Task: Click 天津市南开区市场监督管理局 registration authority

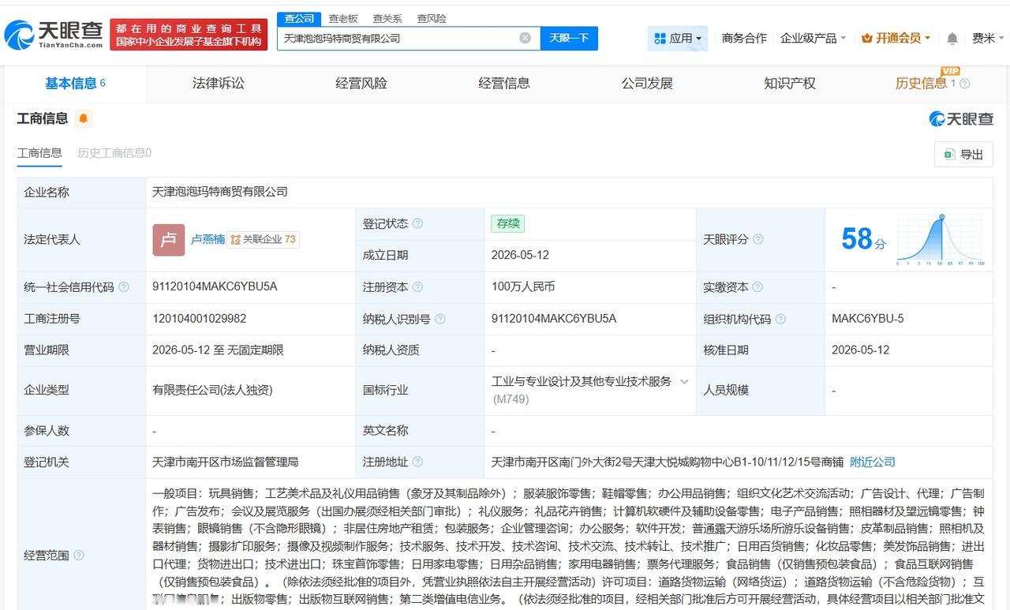Action: click(x=226, y=462)
